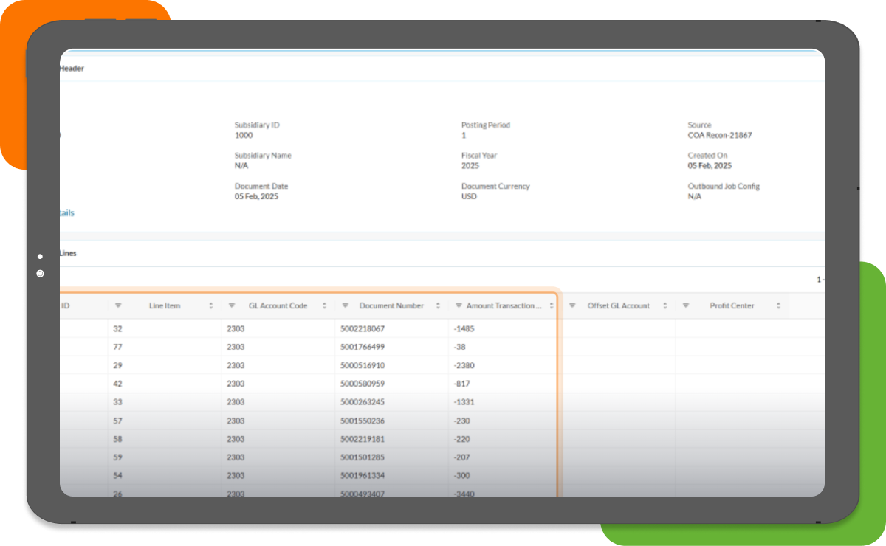Select document number 5000263245
This screenshot has width=886, height=546.
[363, 402]
